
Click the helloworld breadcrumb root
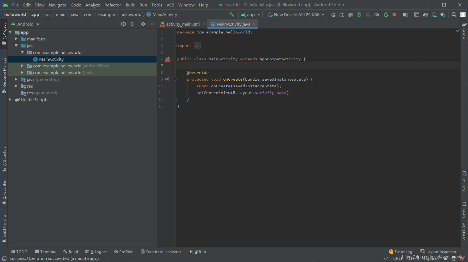point(15,15)
